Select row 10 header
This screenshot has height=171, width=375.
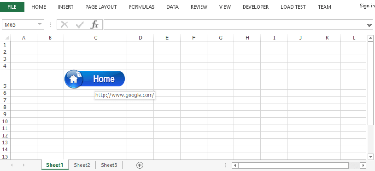5,121
